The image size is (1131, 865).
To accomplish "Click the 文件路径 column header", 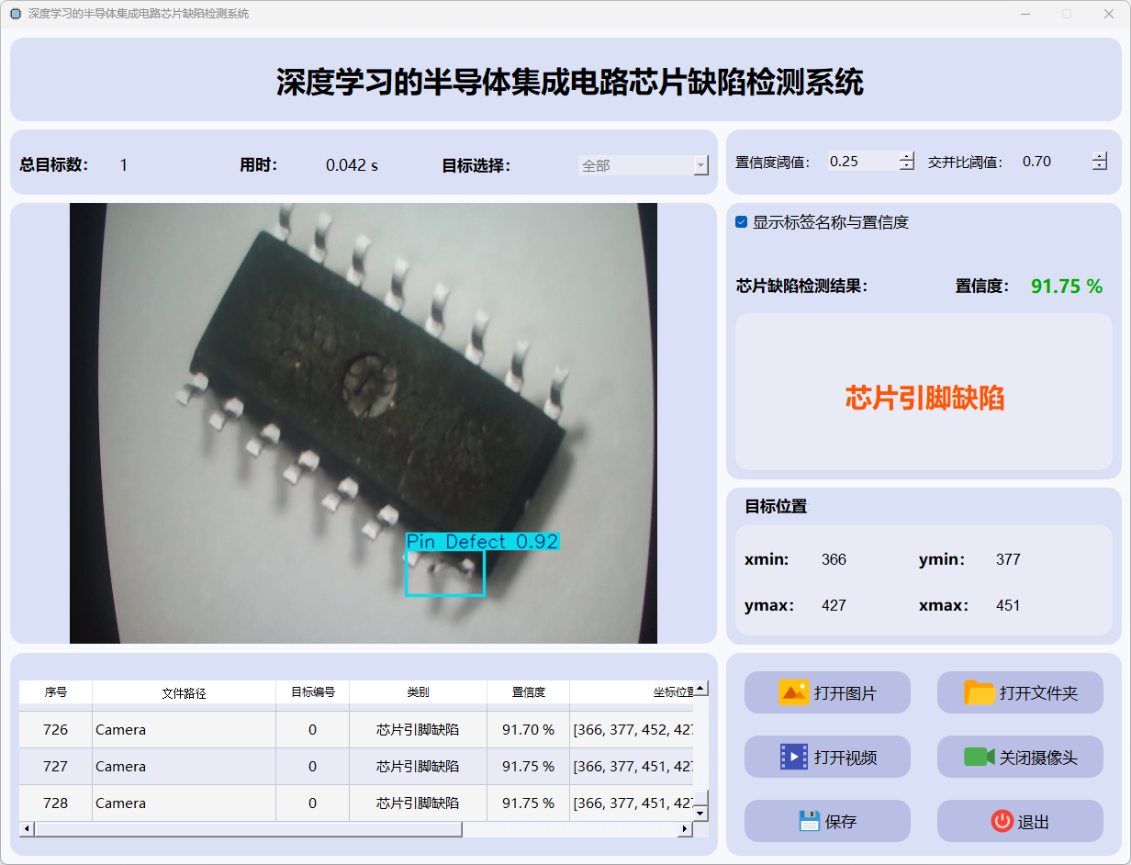I will [x=184, y=692].
